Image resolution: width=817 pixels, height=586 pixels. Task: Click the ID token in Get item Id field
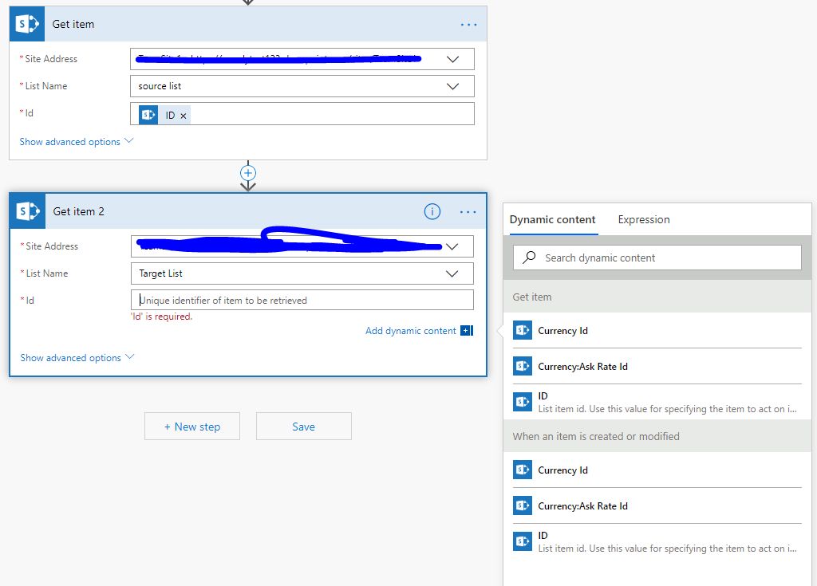[x=164, y=115]
